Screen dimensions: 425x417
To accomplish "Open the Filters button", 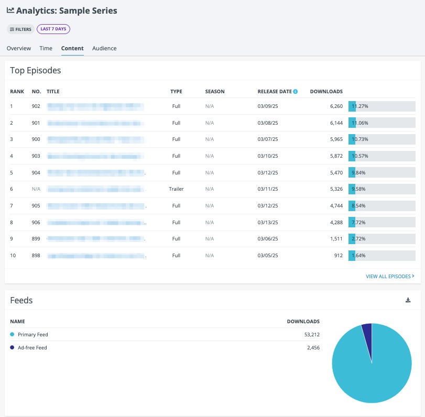I will point(20,29).
